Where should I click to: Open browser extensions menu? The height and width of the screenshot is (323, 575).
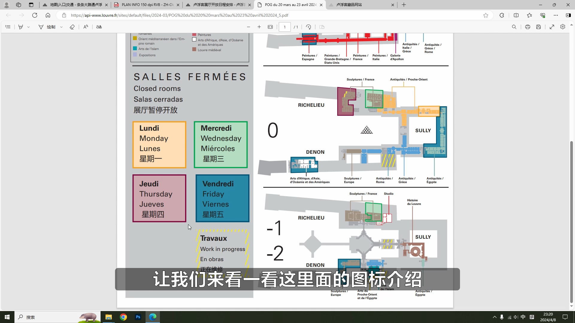(502, 15)
